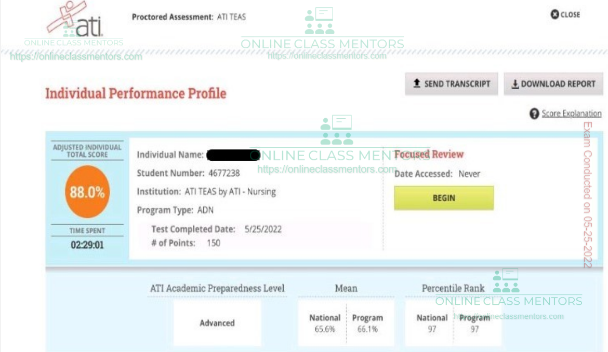Click the Individual Performance Profile heading
This screenshot has width=608, height=352.
click(136, 94)
